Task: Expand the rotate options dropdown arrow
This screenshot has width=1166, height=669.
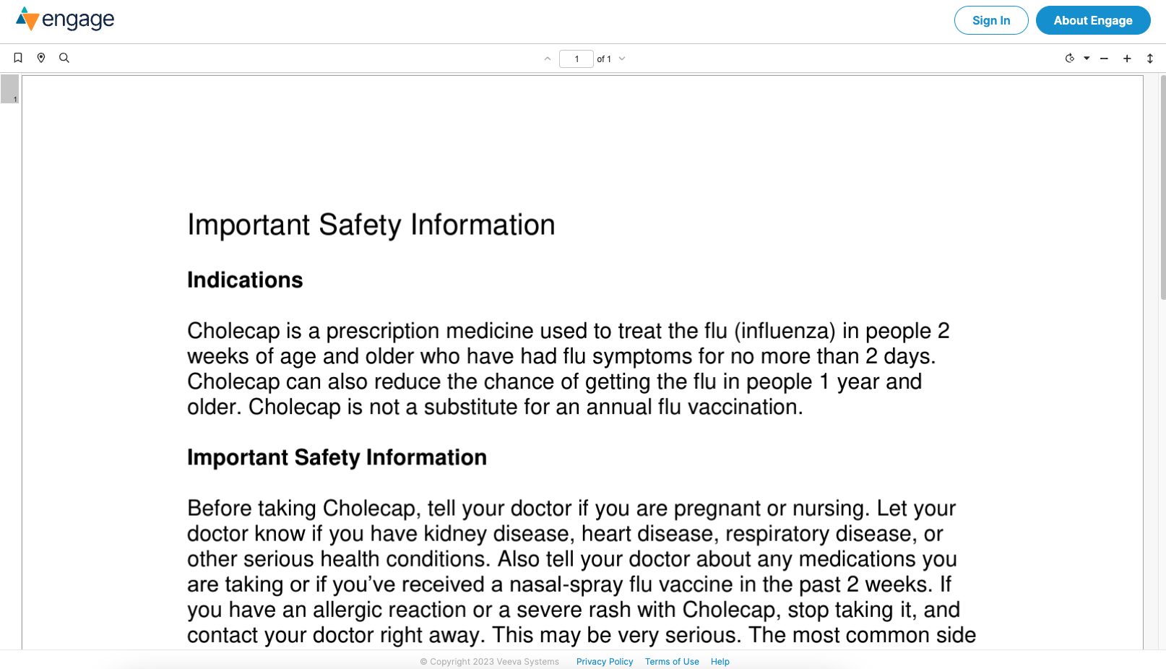Action: coord(1087,59)
